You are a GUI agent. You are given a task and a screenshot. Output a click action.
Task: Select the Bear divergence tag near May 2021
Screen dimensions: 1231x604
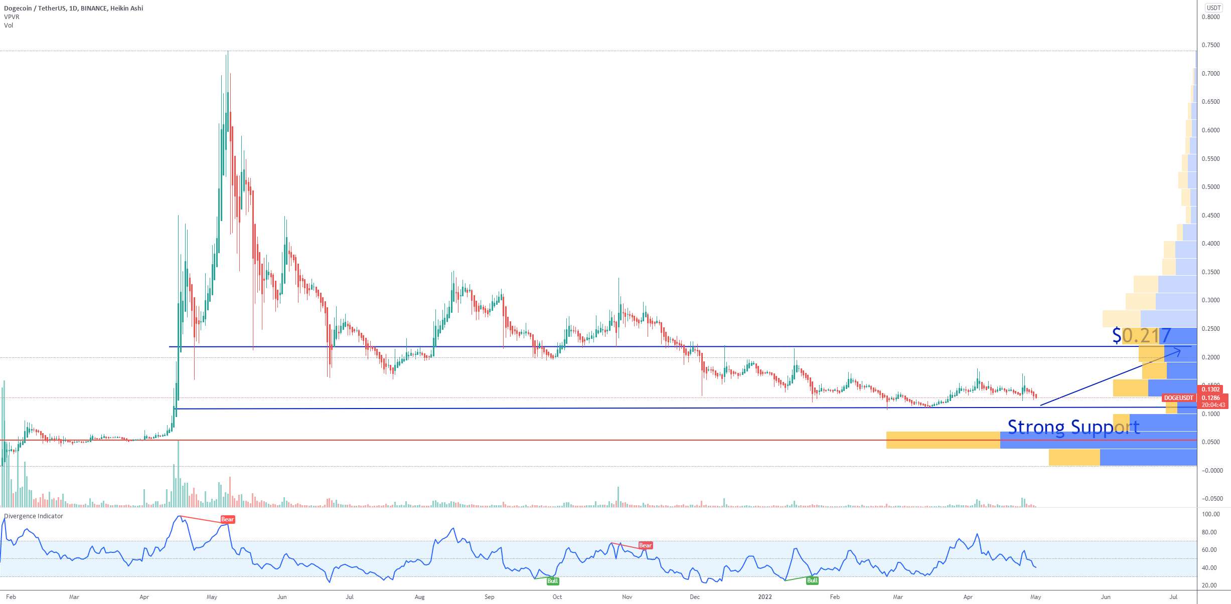(227, 519)
